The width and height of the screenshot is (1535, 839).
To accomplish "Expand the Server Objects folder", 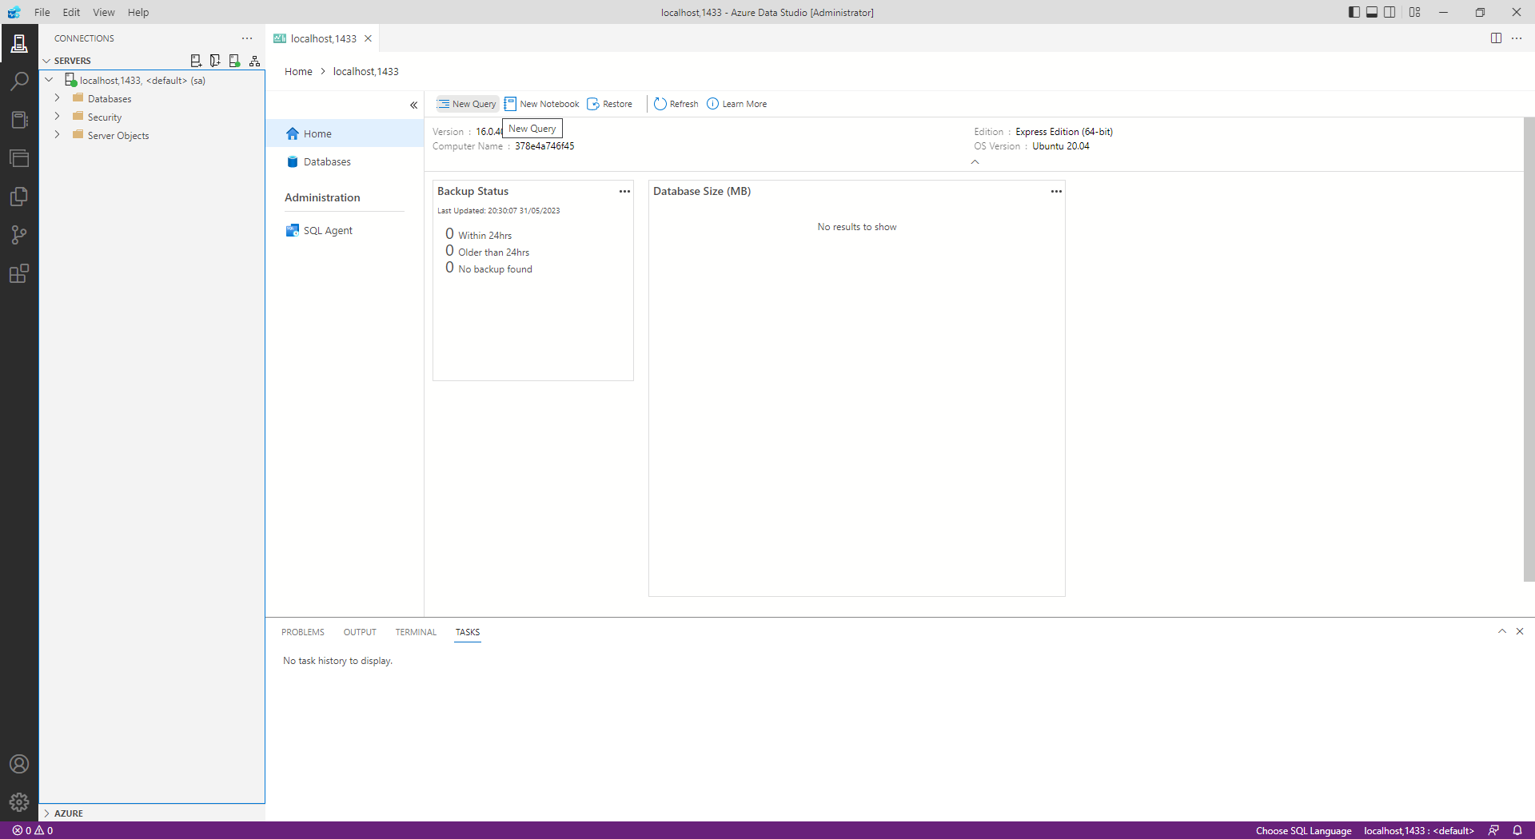I will click(58, 135).
